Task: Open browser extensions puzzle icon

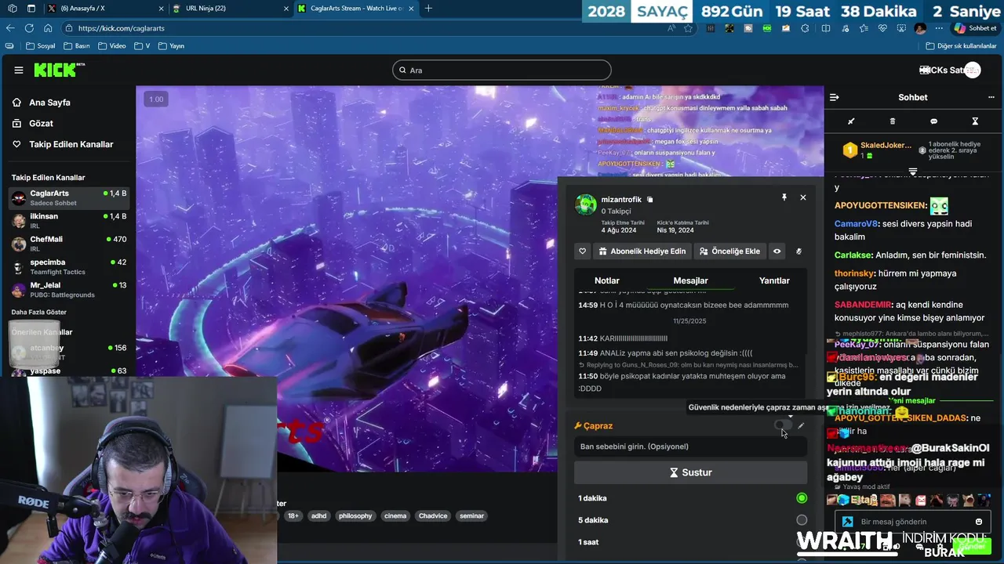Action: [805, 28]
